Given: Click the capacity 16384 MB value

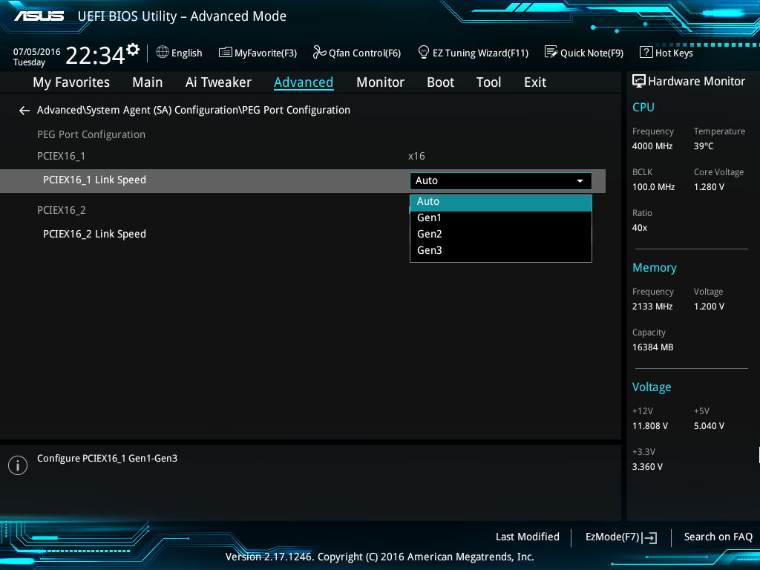Looking at the screenshot, I should pos(652,347).
